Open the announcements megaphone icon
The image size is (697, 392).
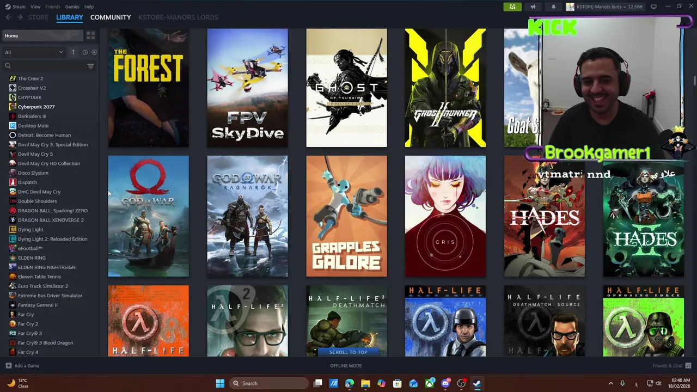tap(533, 7)
